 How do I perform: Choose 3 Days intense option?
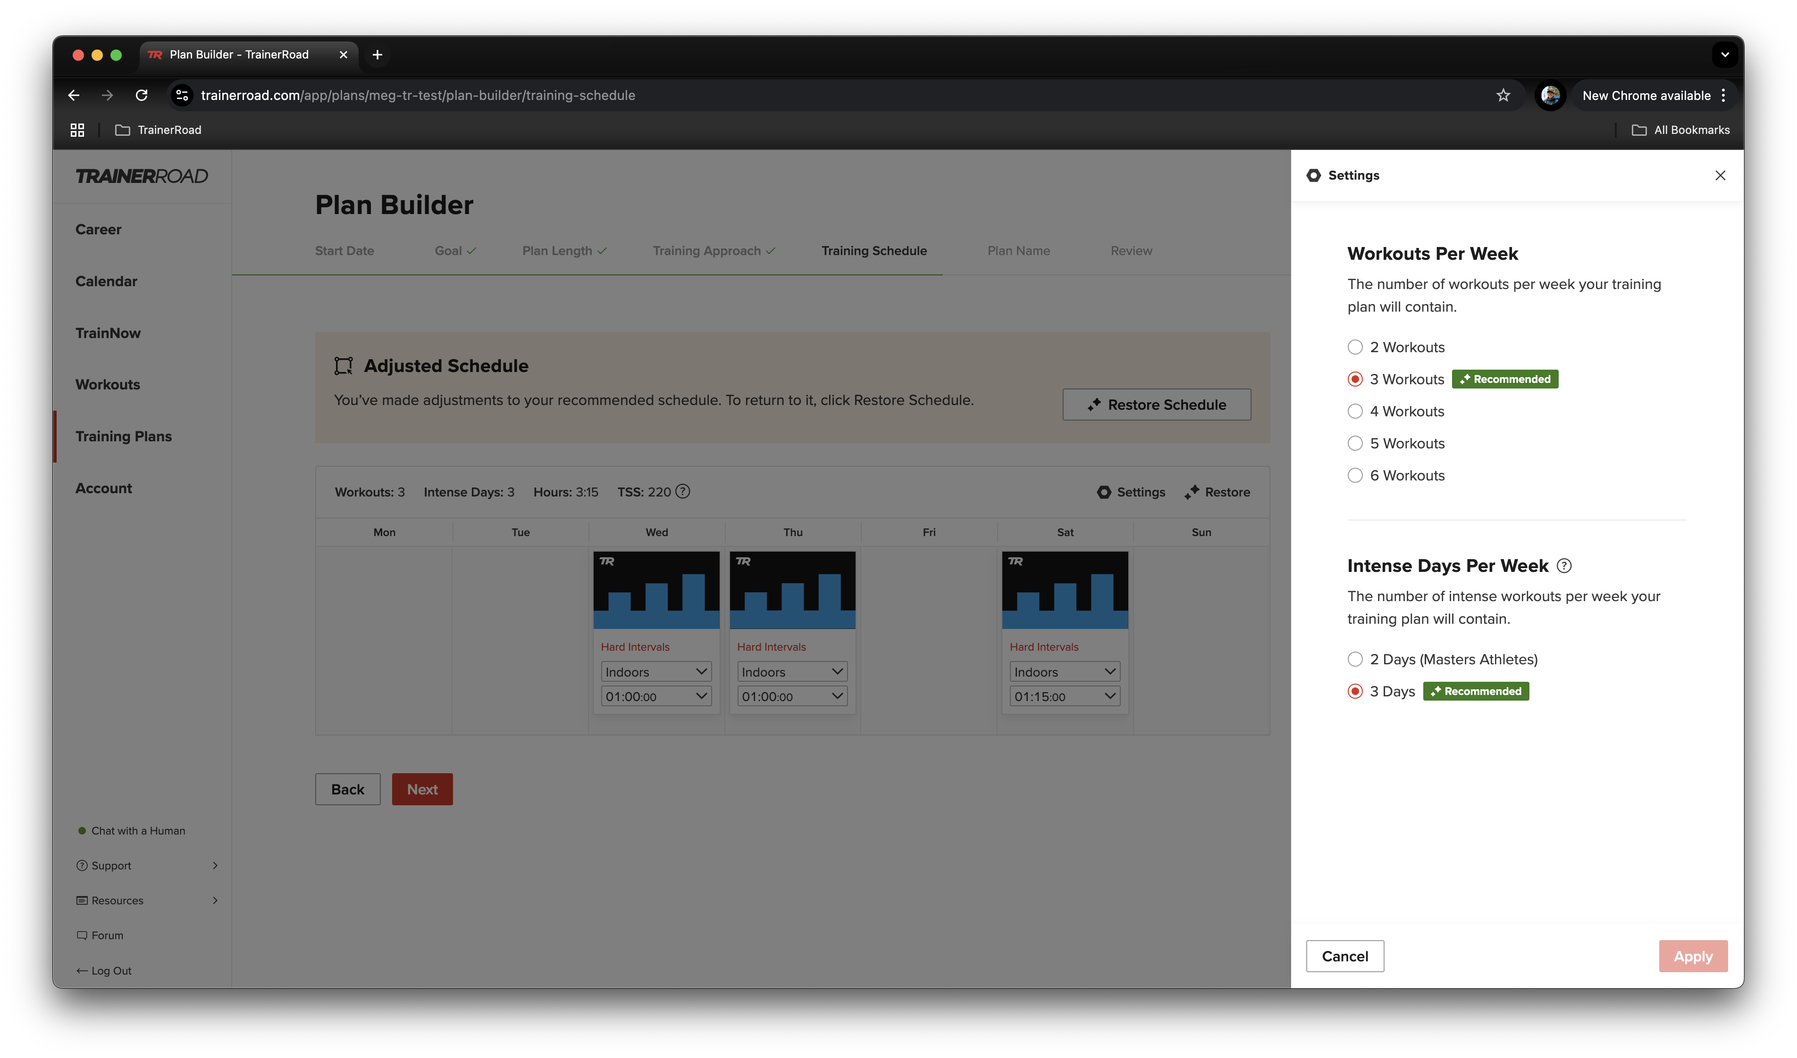tap(1381, 692)
